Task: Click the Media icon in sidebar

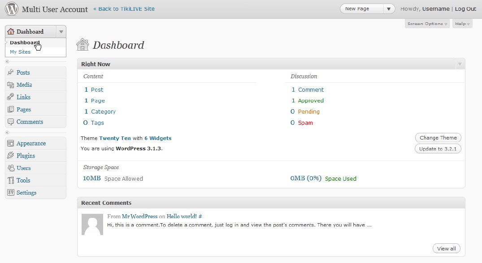Action: [10, 85]
